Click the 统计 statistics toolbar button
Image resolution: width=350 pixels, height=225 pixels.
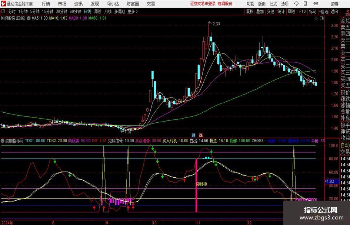(281, 11)
